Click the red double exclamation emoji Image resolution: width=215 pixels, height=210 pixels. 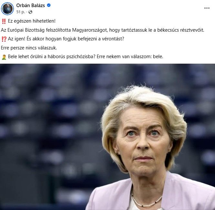click(4, 21)
